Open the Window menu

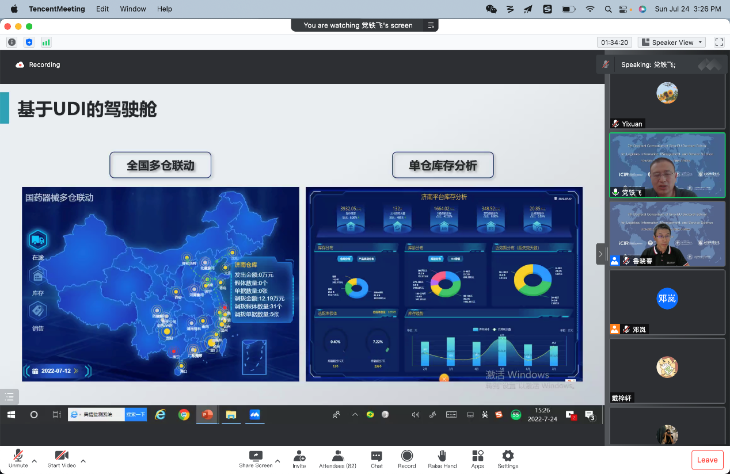coord(132,9)
